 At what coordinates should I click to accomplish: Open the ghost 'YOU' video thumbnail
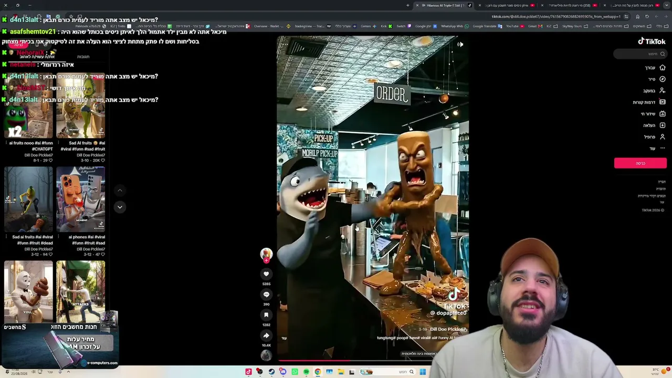(x=28, y=292)
